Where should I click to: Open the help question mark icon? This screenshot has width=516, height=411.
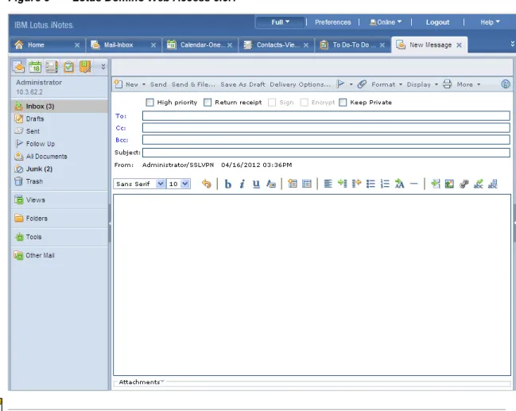click(x=505, y=84)
